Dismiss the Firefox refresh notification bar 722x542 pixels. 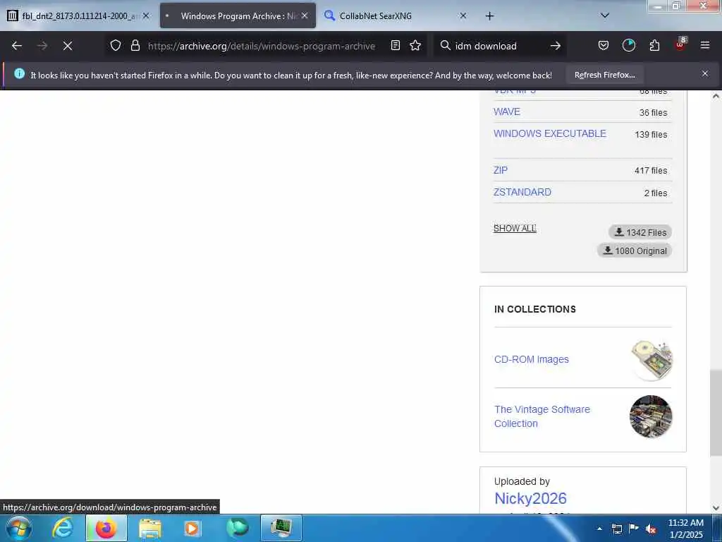tap(705, 73)
